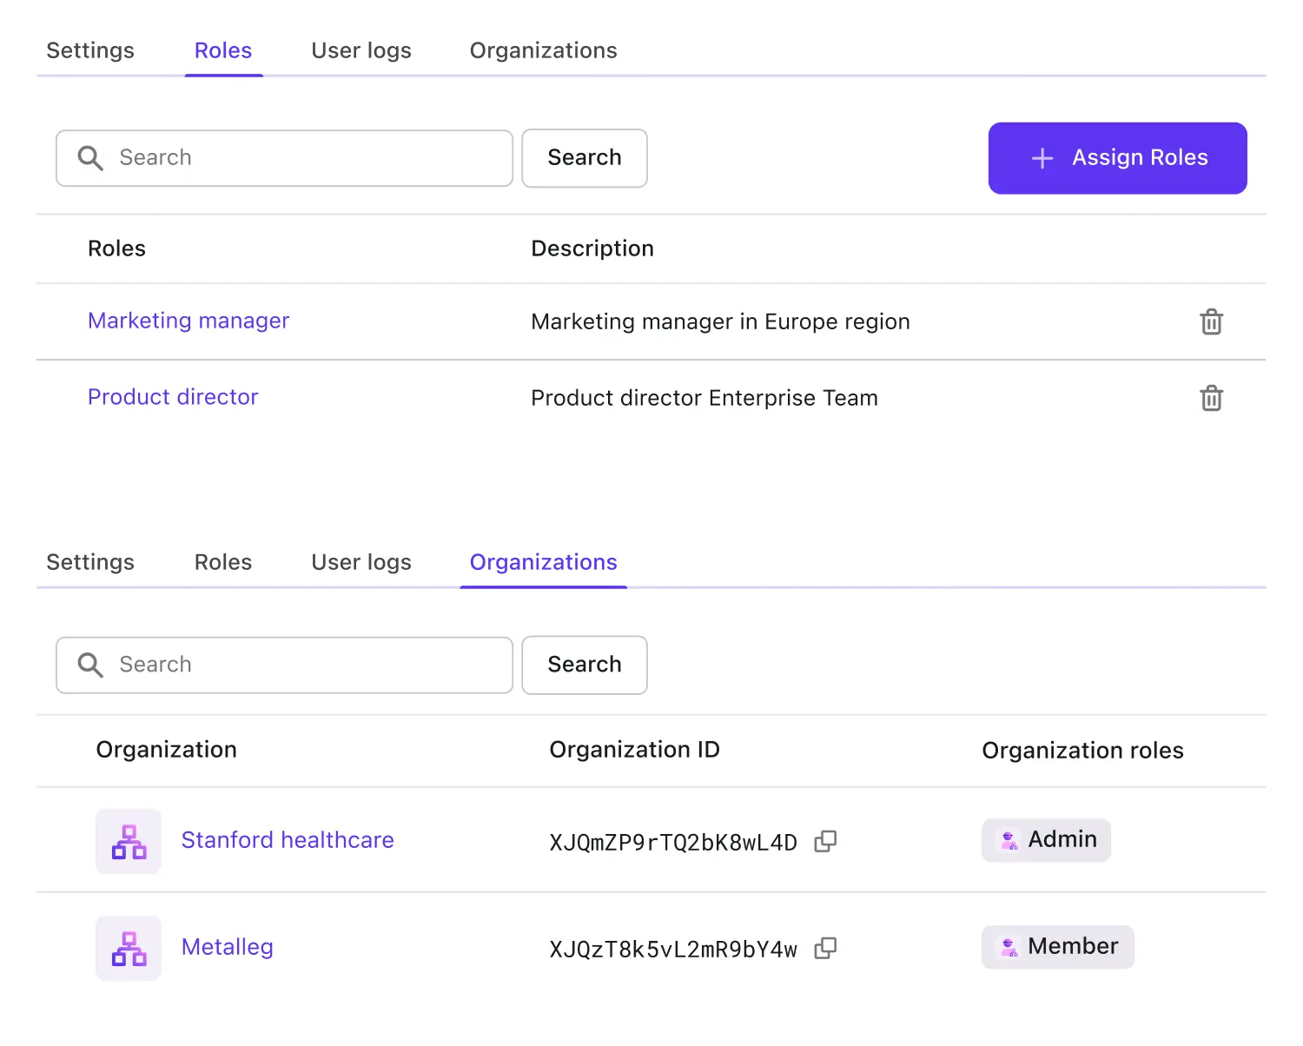The height and width of the screenshot is (1046, 1303).
Task: Switch to Roles tab in the lower panel
Action: pos(223,562)
